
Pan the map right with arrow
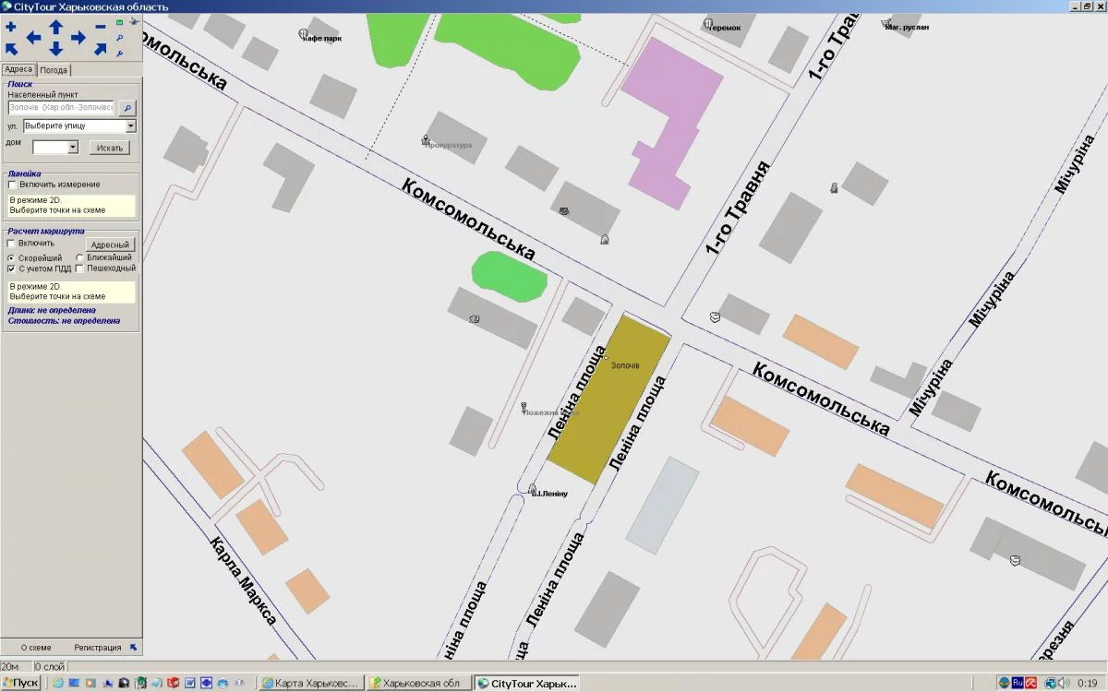[x=78, y=38]
